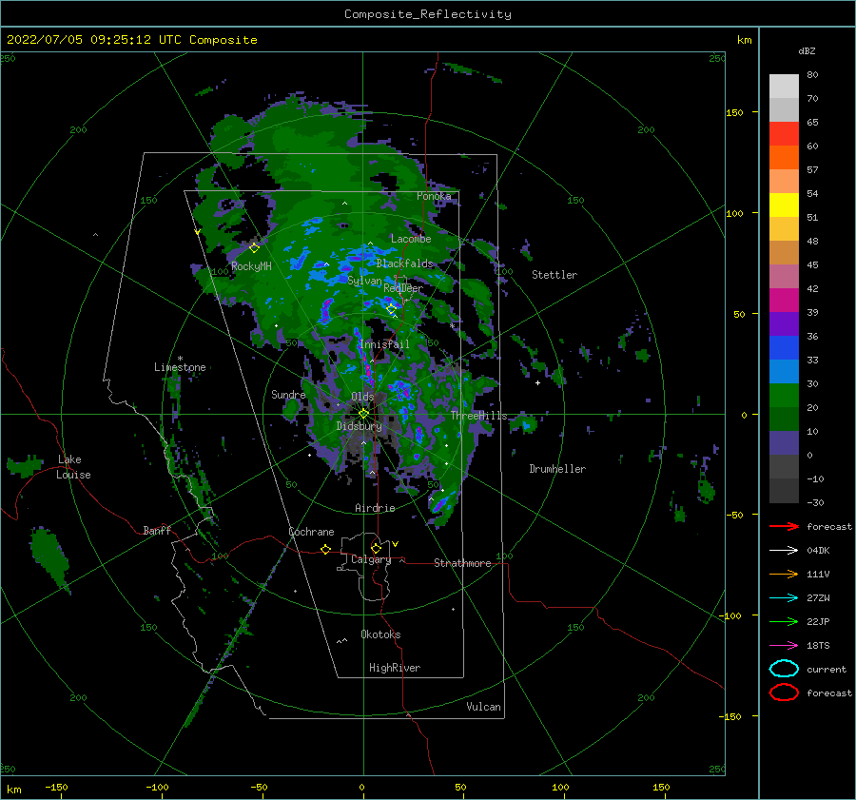Screen dimensions: 856x800
Task: Click the yellow v marker right of Calgary diamond
Action: pos(395,544)
